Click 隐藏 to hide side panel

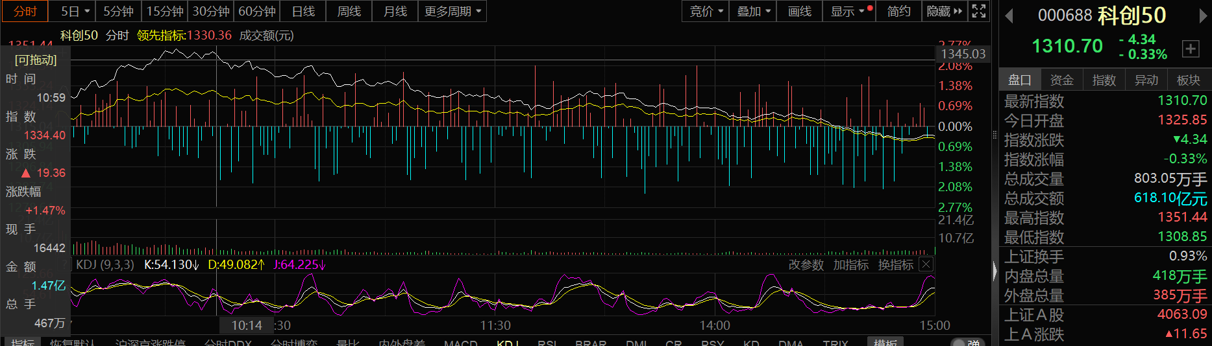pos(944,11)
